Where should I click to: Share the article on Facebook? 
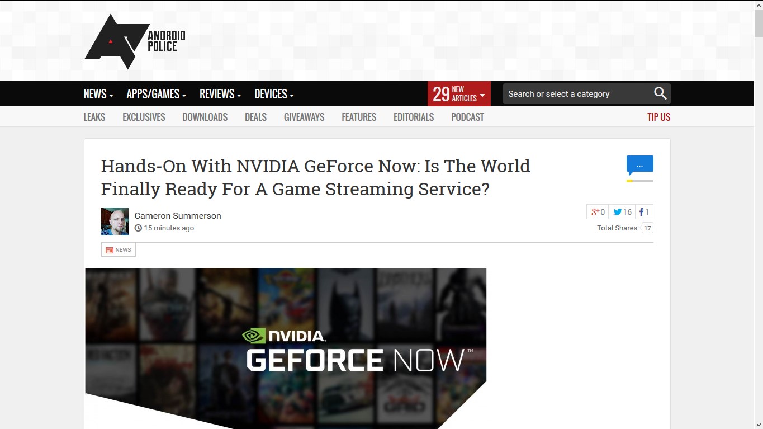pos(644,212)
